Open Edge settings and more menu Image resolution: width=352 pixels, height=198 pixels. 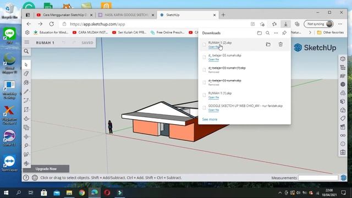coord(340,24)
